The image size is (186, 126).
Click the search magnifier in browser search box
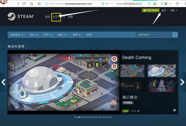click(x=149, y=4)
